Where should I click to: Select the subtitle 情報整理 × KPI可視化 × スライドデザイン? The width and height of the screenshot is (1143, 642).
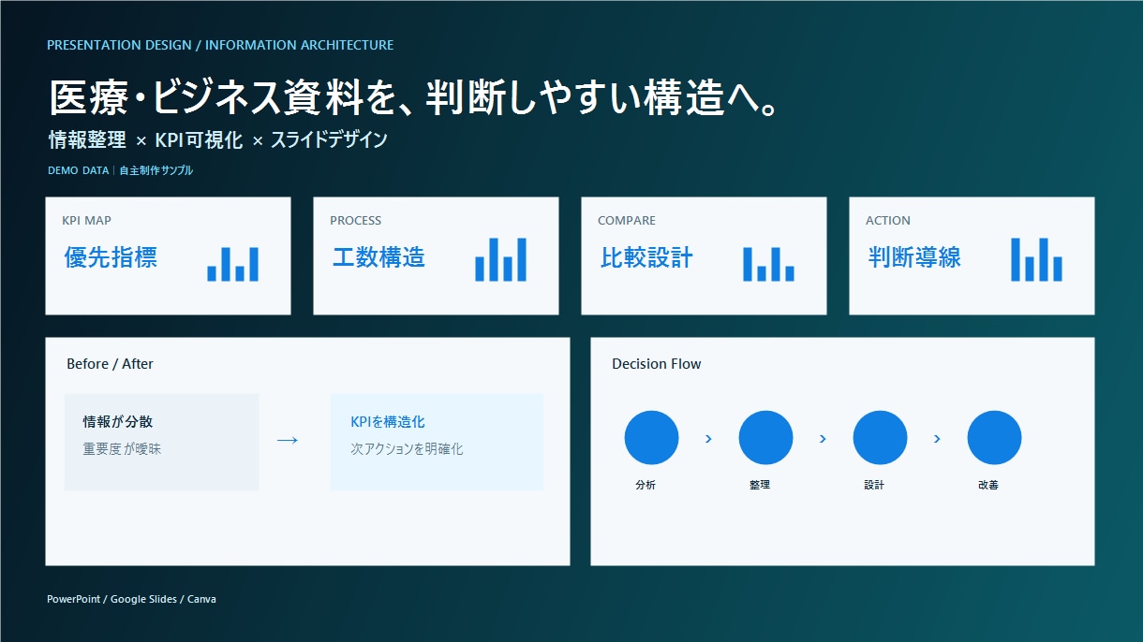217,140
